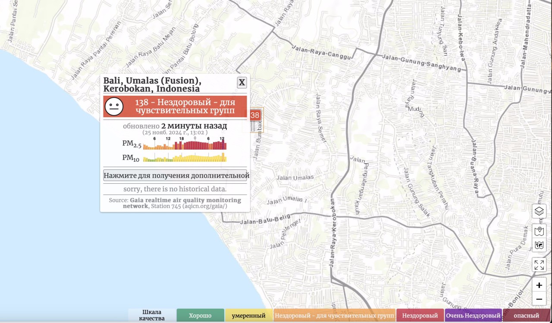Screen dimensions: 552x323
Task: Select the red Нездоровый legend swatch
Action: [x=420, y=316]
